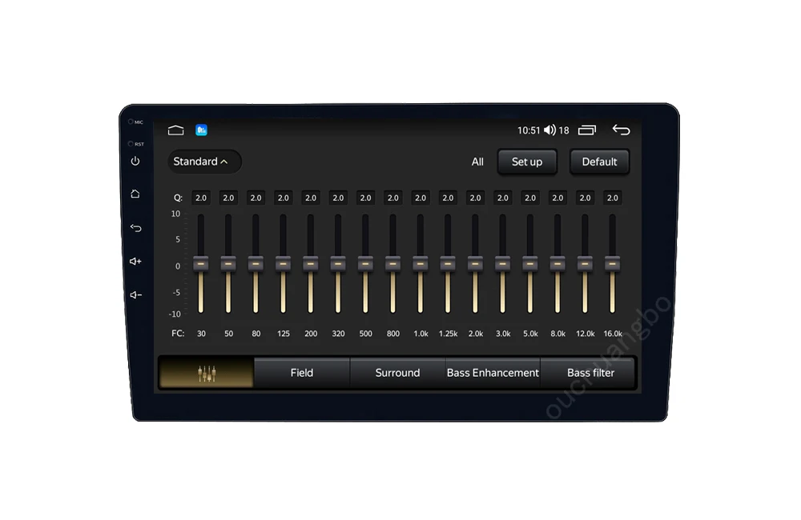
Task: Click the 1.25k frequency label
Action: tap(448, 334)
